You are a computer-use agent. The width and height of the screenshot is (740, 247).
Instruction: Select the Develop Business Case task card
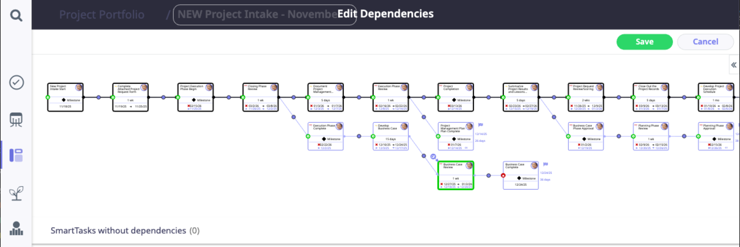coord(390,136)
